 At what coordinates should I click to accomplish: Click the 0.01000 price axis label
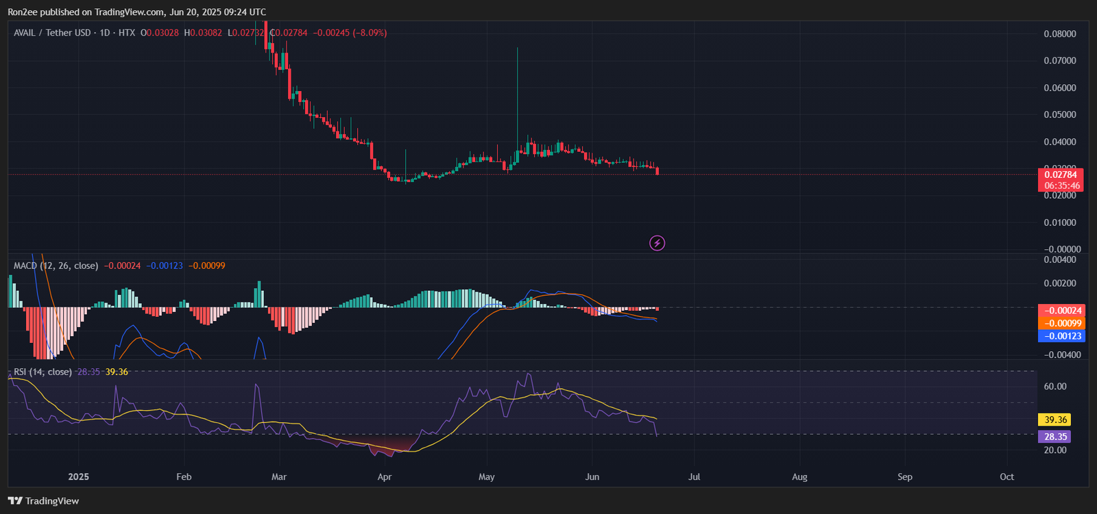click(x=1060, y=222)
